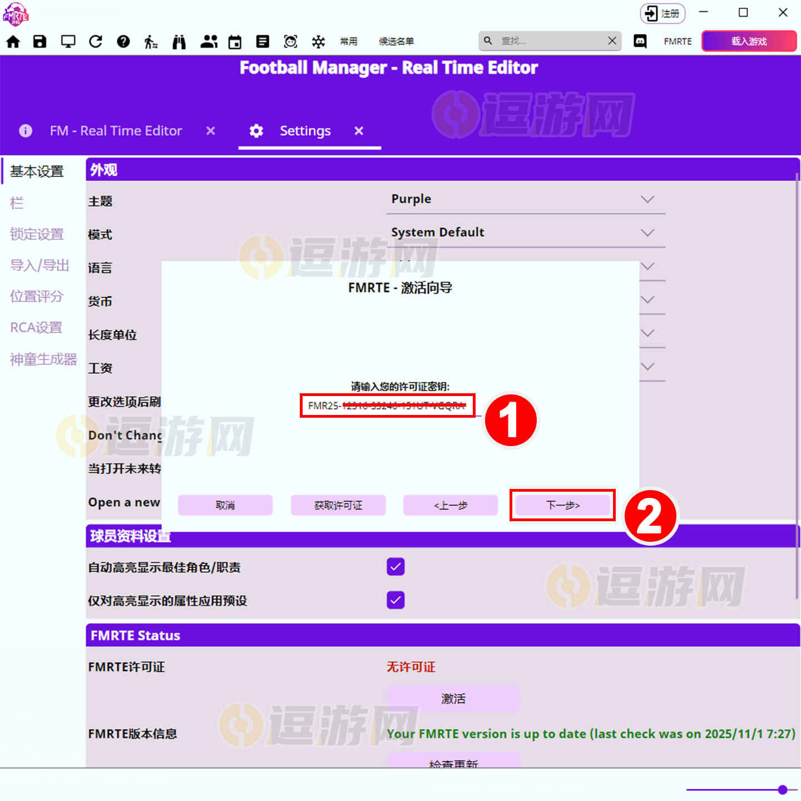Select 栏 in the sidebar
The image size is (801, 801).
17,203
